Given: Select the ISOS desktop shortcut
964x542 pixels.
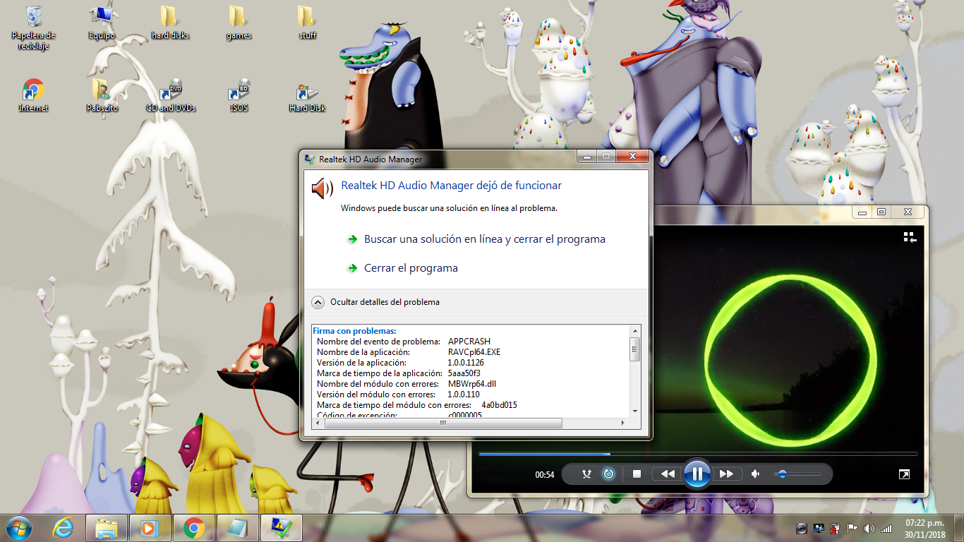Looking at the screenshot, I should pyautogui.click(x=239, y=96).
